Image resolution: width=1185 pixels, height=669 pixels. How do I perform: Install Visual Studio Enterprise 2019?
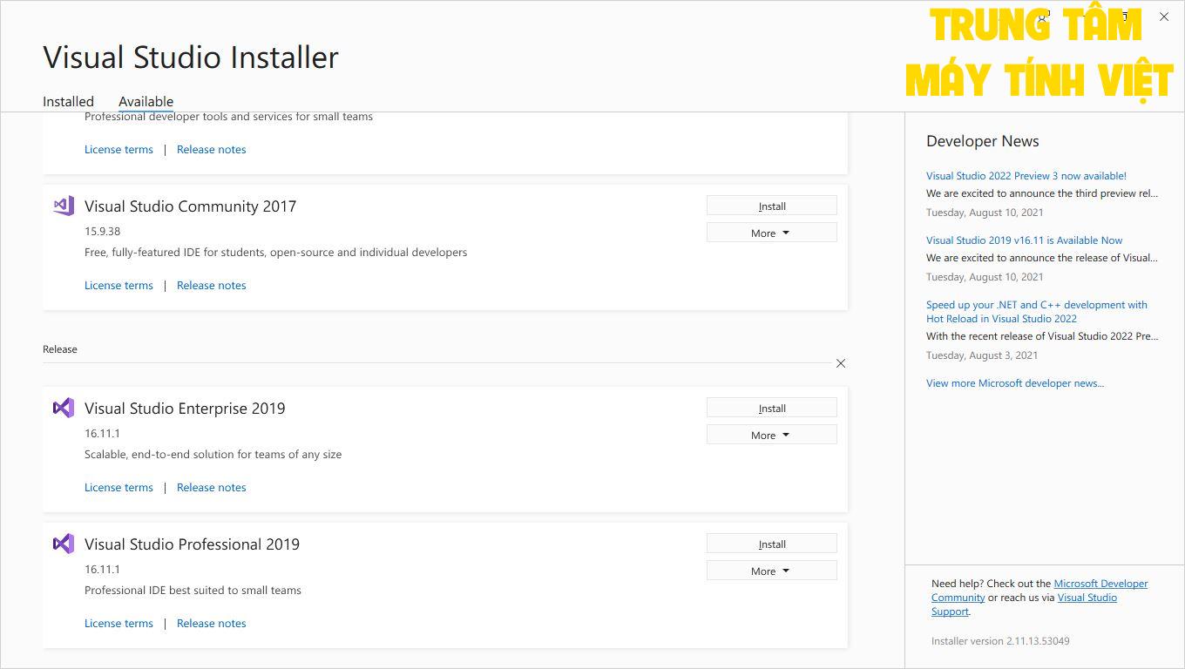[x=771, y=407]
